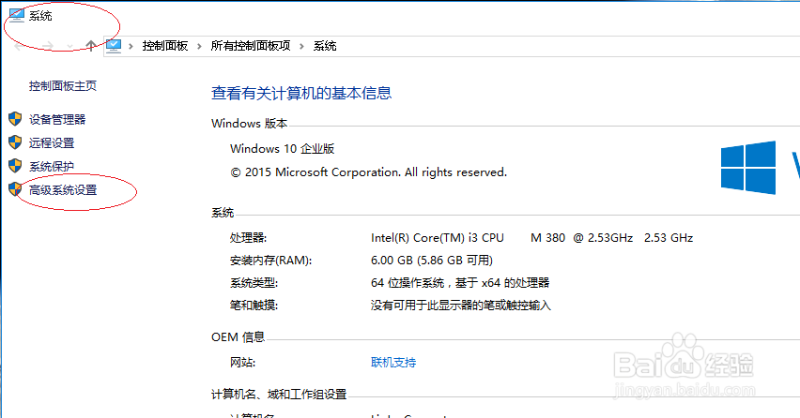This screenshot has height=418, width=800.
Task: Select the 系统类型: label
Action: point(254,282)
